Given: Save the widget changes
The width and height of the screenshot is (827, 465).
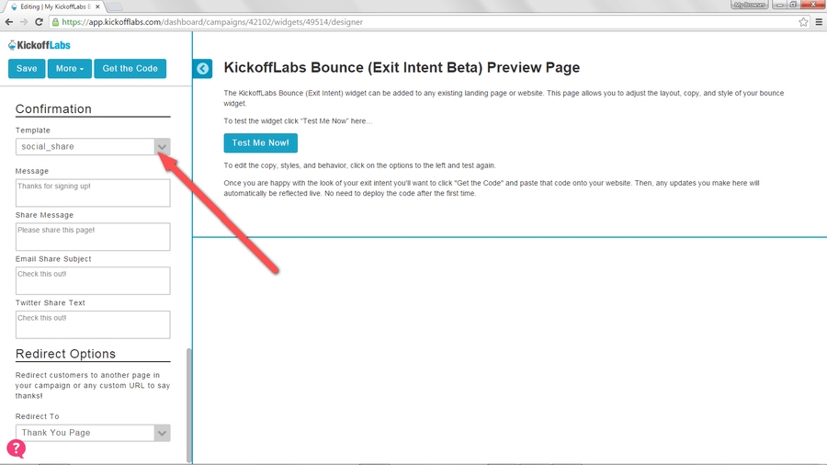Looking at the screenshot, I should coord(27,69).
